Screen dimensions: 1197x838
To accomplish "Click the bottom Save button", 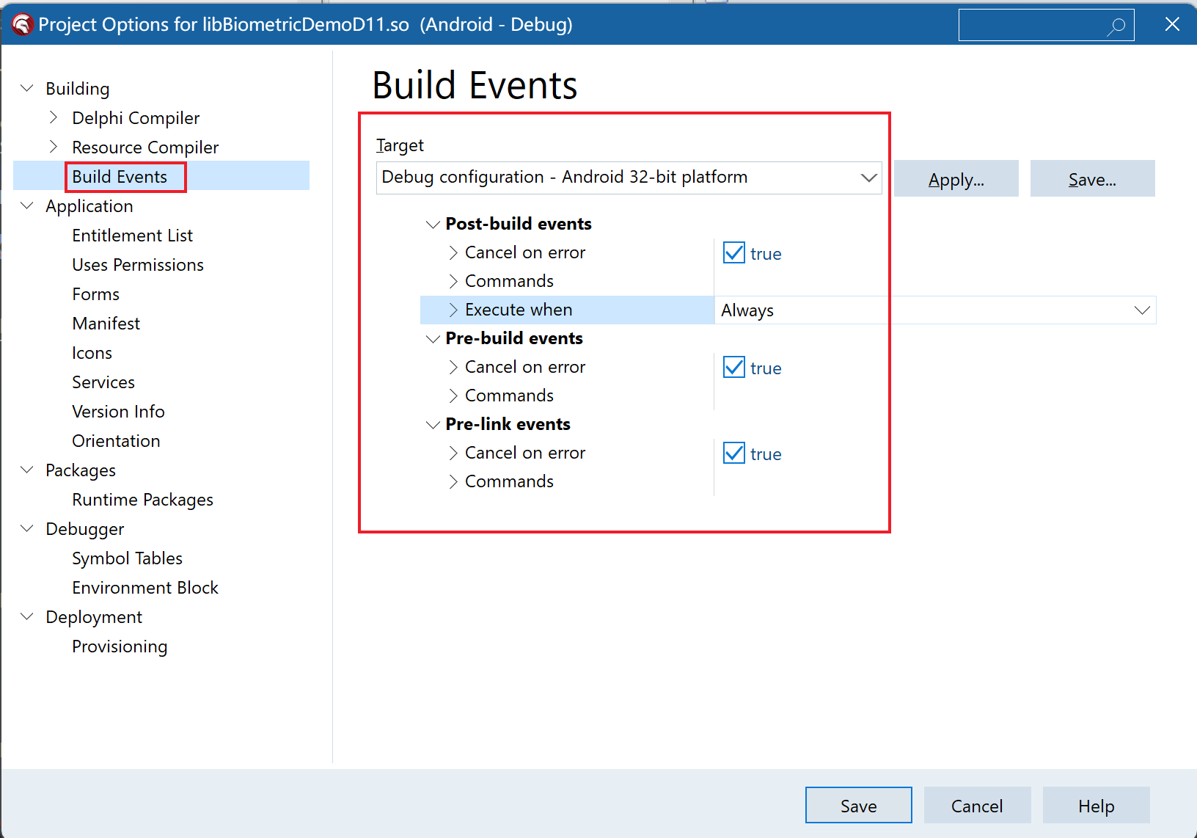I will coord(859,805).
